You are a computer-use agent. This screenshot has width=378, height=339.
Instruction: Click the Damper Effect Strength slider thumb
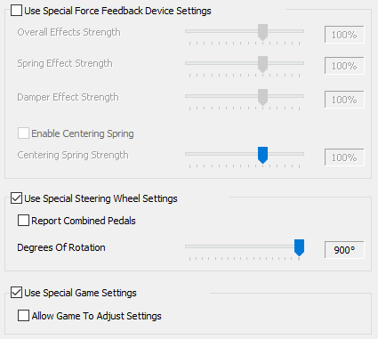tap(262, 97)
